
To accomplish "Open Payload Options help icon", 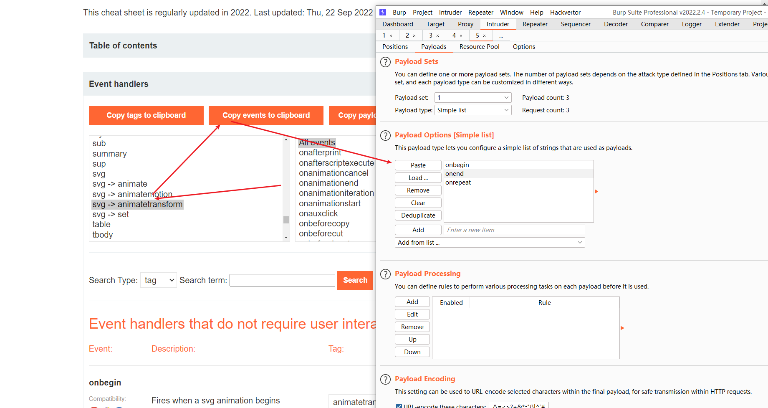I will (x=385, y=136).
